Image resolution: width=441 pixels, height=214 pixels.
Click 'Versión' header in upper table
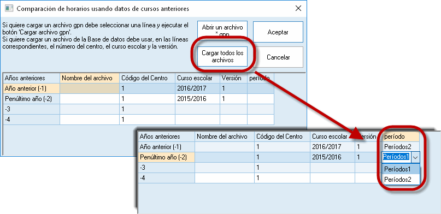(233, 78)
